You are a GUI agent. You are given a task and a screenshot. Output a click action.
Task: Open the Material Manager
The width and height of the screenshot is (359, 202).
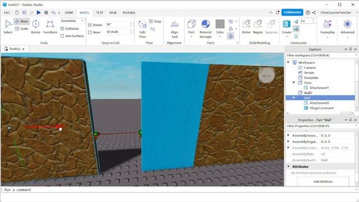[x=205, y=29]
